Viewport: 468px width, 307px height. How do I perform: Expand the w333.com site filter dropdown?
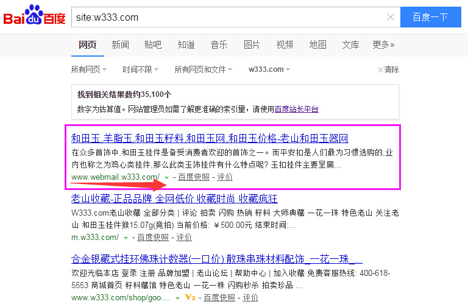269,69
